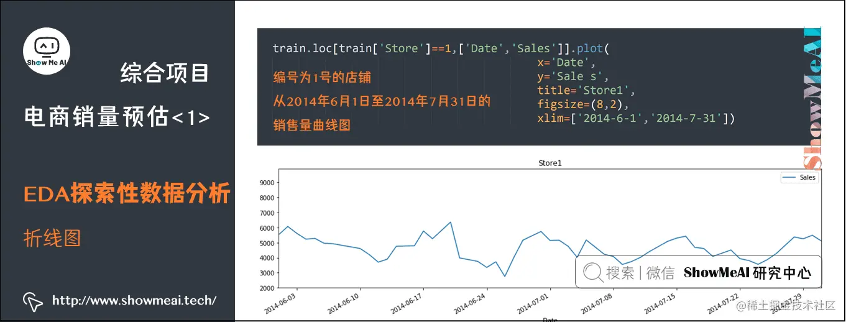Click the 综合项目 heading
This screenshot has width=846, height=322.
point(165,73)
